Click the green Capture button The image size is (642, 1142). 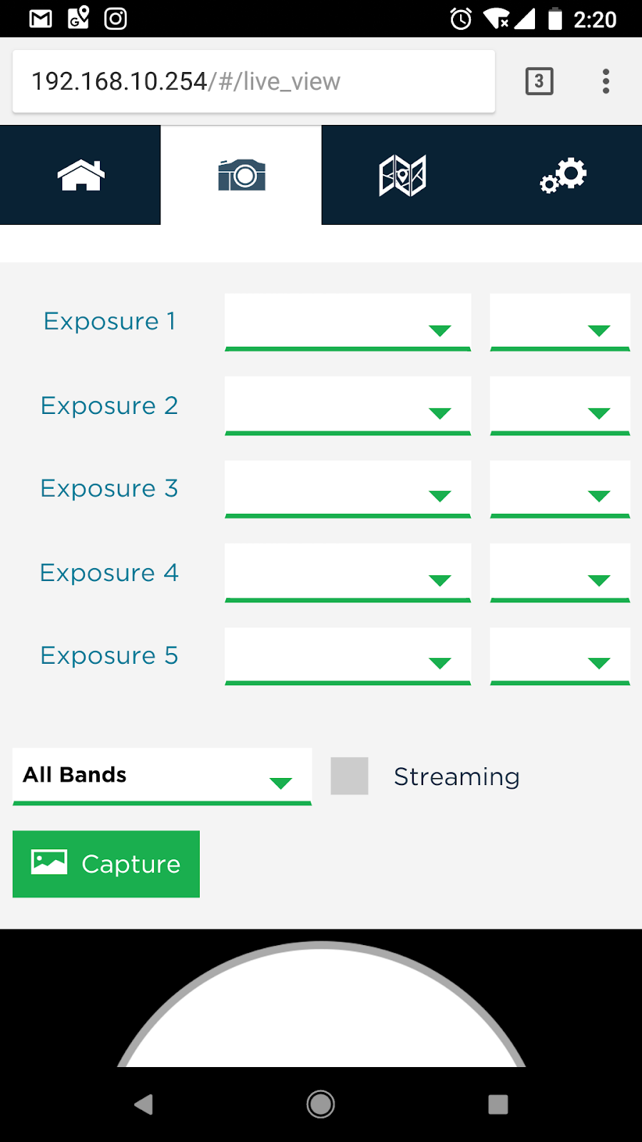click(x=106, y=864)
